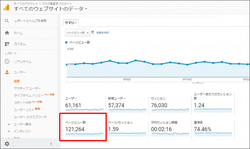Open the ユーザーリスト report

pos(24,110)
